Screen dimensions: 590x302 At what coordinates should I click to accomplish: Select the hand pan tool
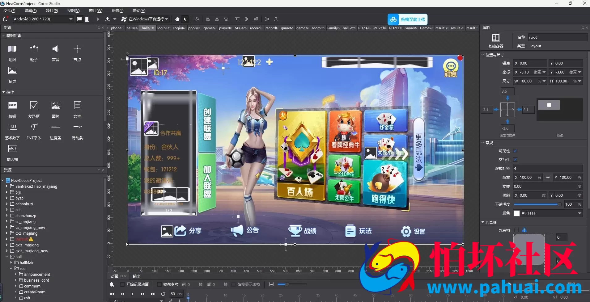point(177,19)
